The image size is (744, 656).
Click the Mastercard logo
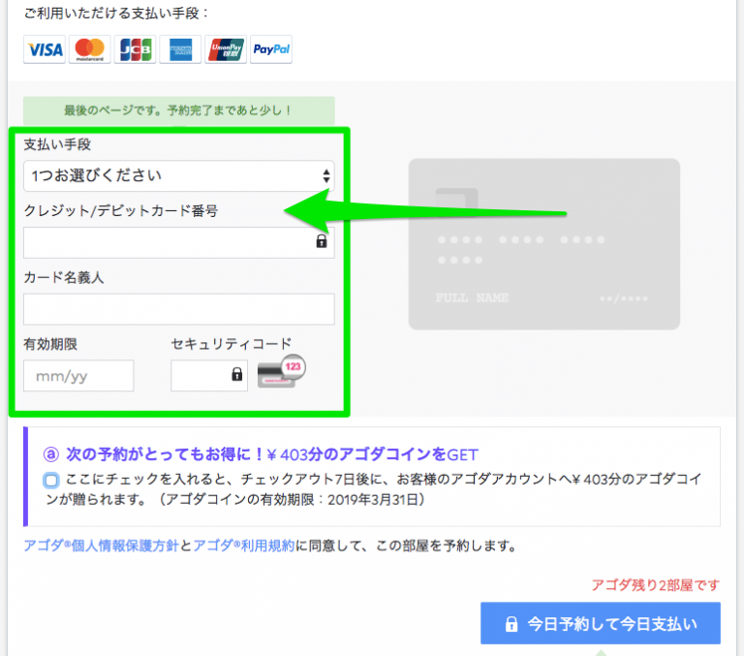89,49
